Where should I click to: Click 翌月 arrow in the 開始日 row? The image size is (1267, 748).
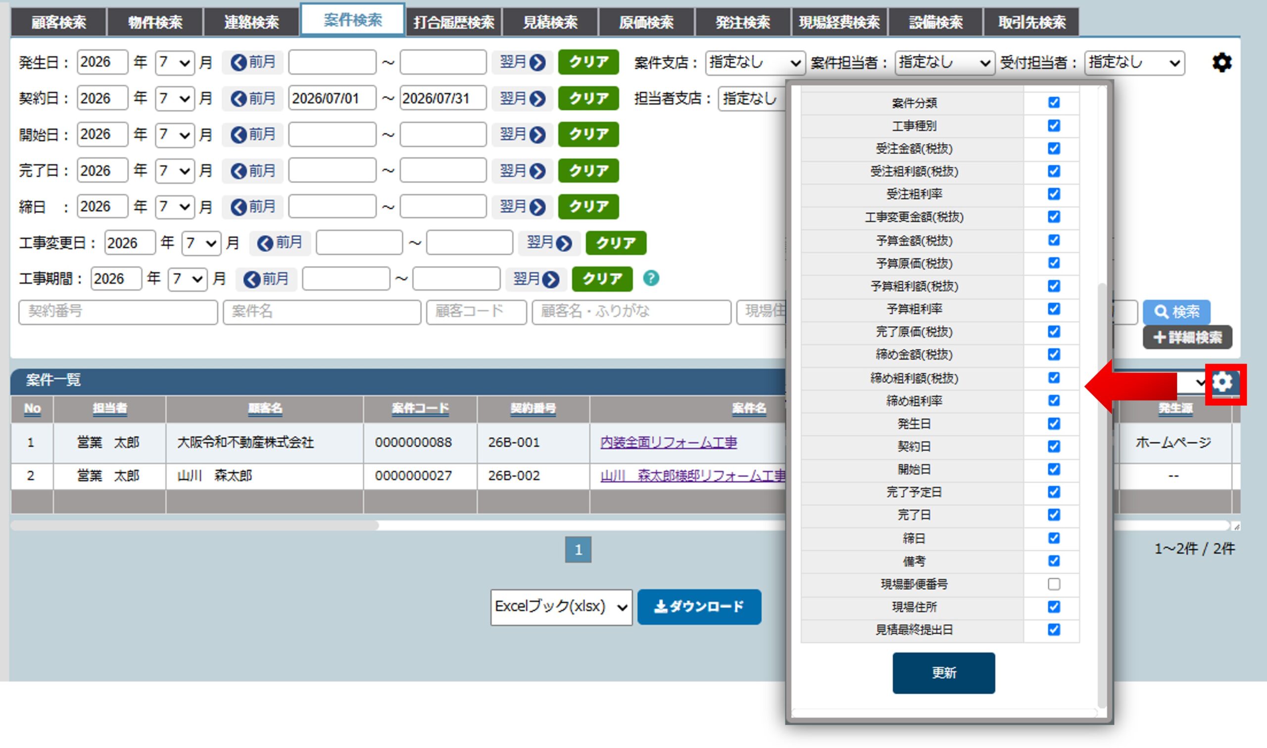522,135
